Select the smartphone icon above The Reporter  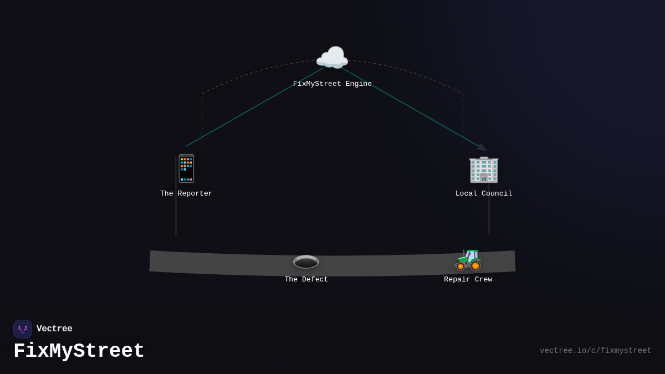tap(186, 168)
